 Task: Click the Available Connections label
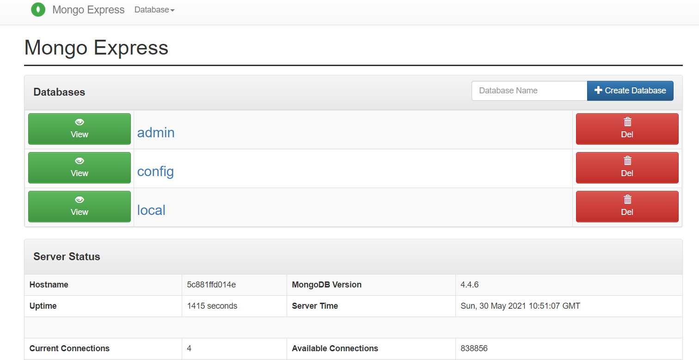(335, 348)
